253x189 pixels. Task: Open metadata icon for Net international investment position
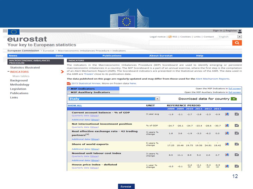pyautogui.click(x=237, y=125)
